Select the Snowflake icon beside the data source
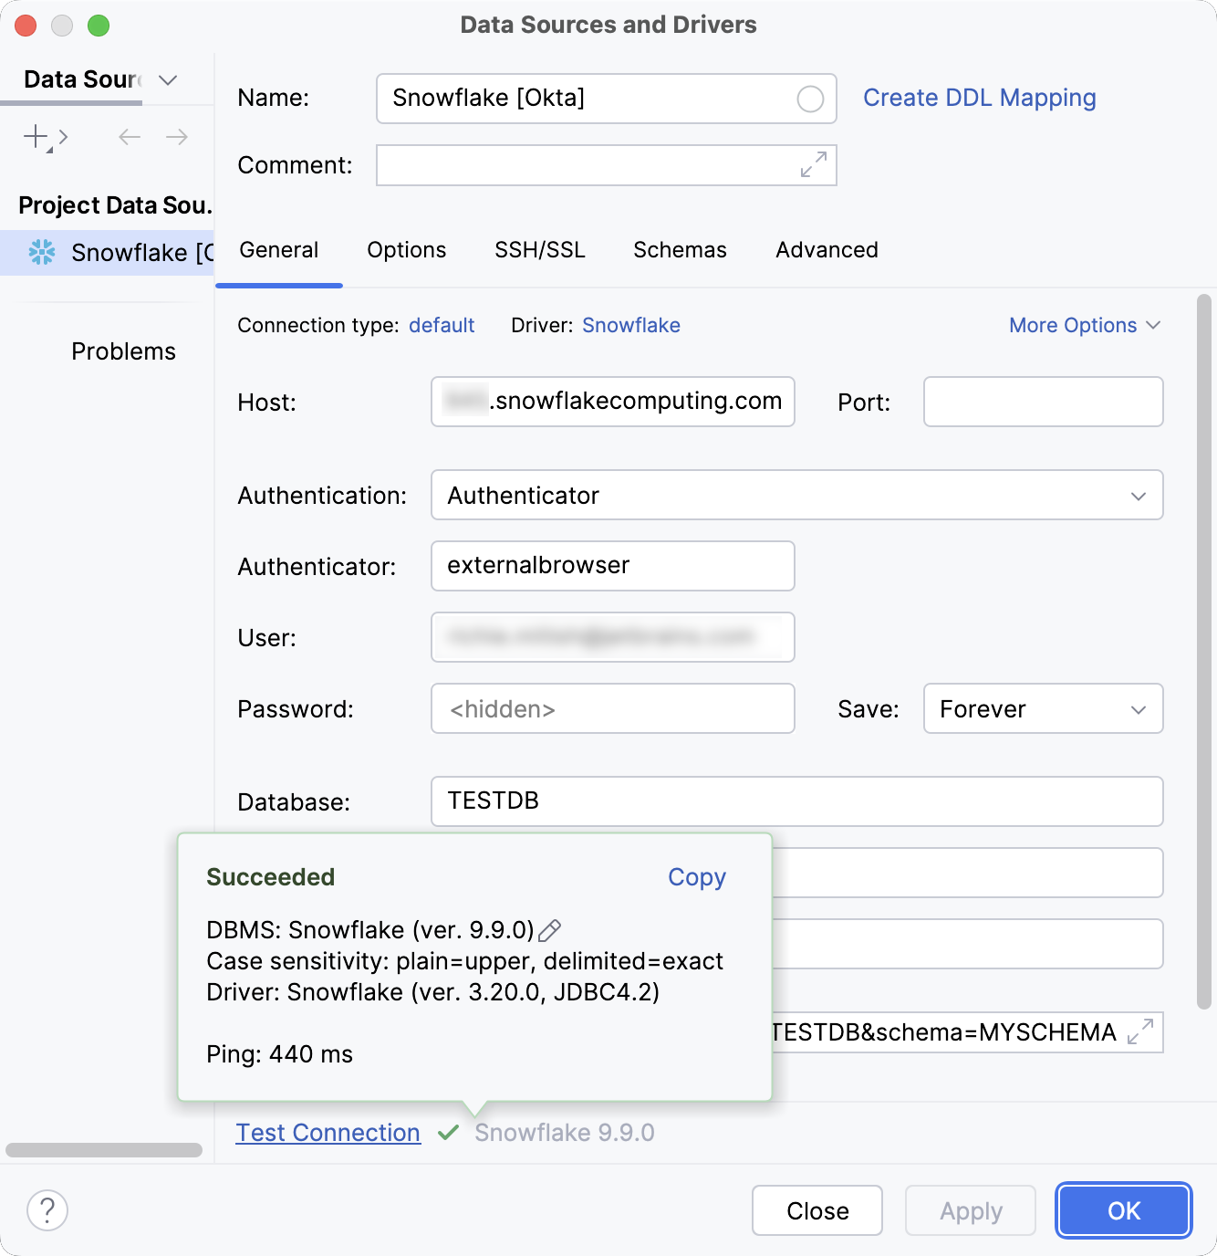Viewport: 1217px width, 1256px height. tap(43, 253)
